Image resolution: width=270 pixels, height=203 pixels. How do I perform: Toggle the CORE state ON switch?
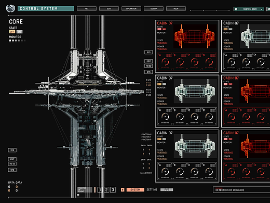coord(20,32)
